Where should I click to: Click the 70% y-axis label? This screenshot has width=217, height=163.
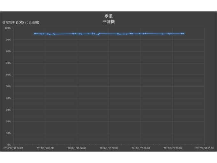(x=8, y=63)
